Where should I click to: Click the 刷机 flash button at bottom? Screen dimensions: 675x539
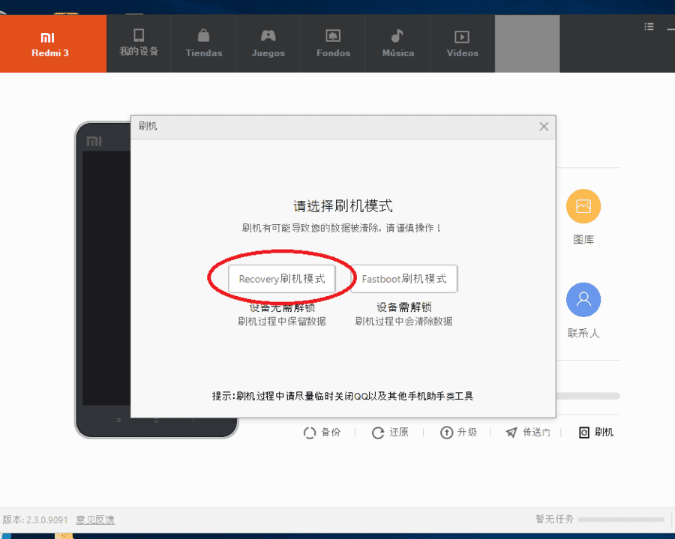pyautogui.click(x=596, y=433)
